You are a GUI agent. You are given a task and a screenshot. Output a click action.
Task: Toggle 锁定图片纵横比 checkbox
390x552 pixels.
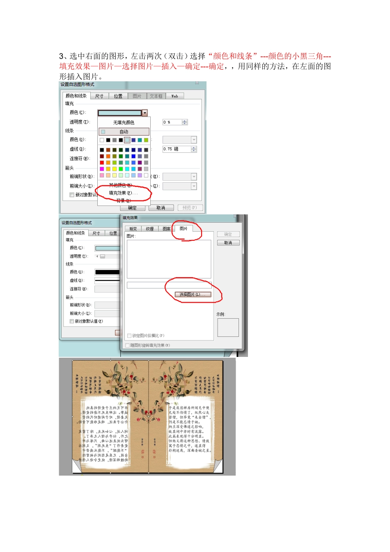129,336
